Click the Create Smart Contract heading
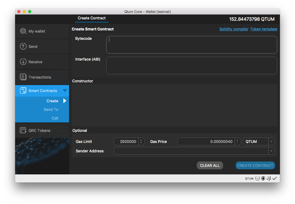Screen dimensions: 295x204 click(x=93, y=29)
